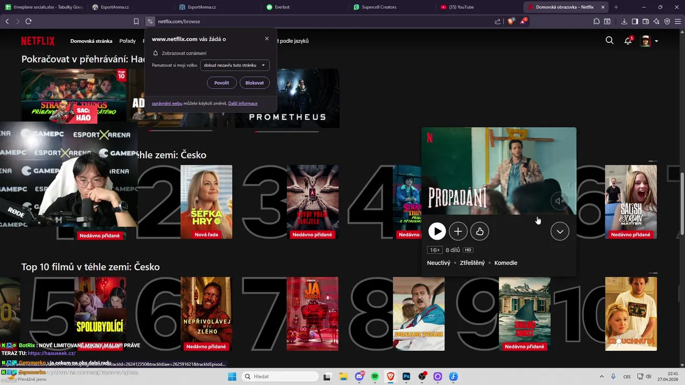Open the Pořady section
This screenshot has width=685, height=385.
[x=127, y=41]
